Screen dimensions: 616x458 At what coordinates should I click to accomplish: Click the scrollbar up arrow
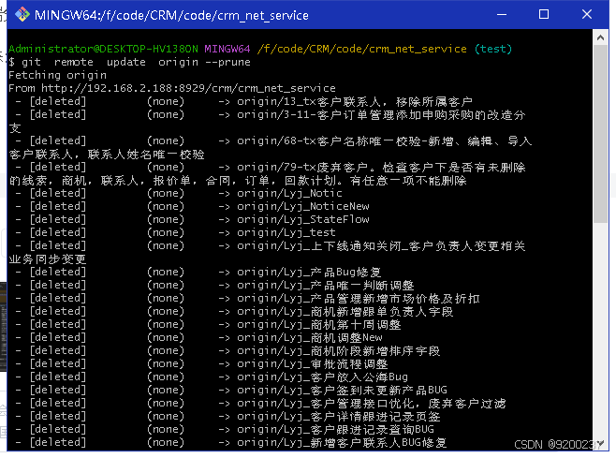[600, 37]
